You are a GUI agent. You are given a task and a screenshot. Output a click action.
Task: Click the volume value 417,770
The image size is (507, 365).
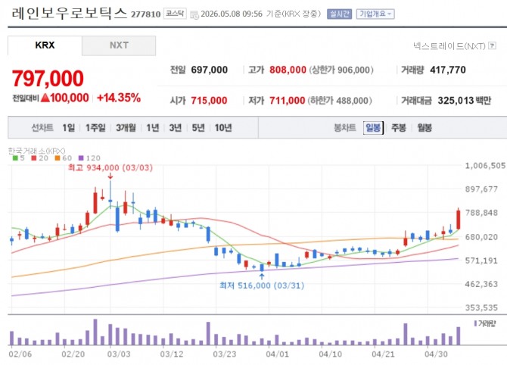[x=448, y=70]
